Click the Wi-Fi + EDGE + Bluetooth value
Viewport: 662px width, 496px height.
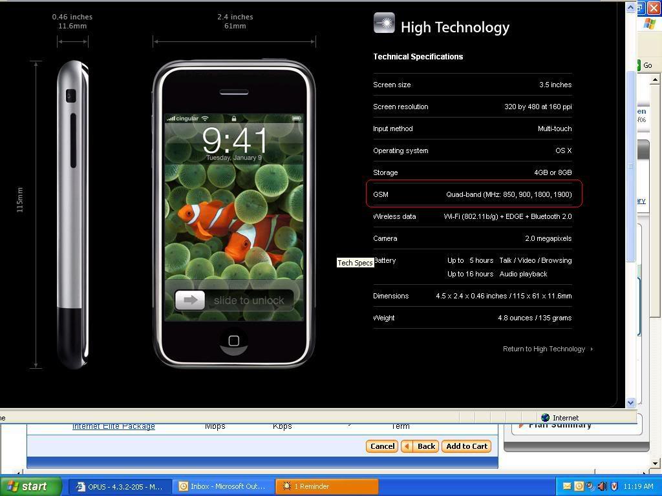click(x=507, y=216)
